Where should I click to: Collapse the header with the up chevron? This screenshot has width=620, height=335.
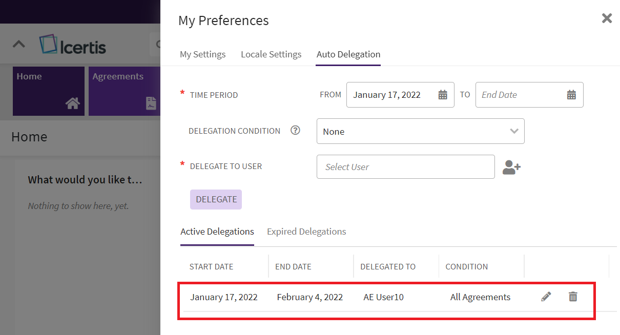tap(19, 44)
